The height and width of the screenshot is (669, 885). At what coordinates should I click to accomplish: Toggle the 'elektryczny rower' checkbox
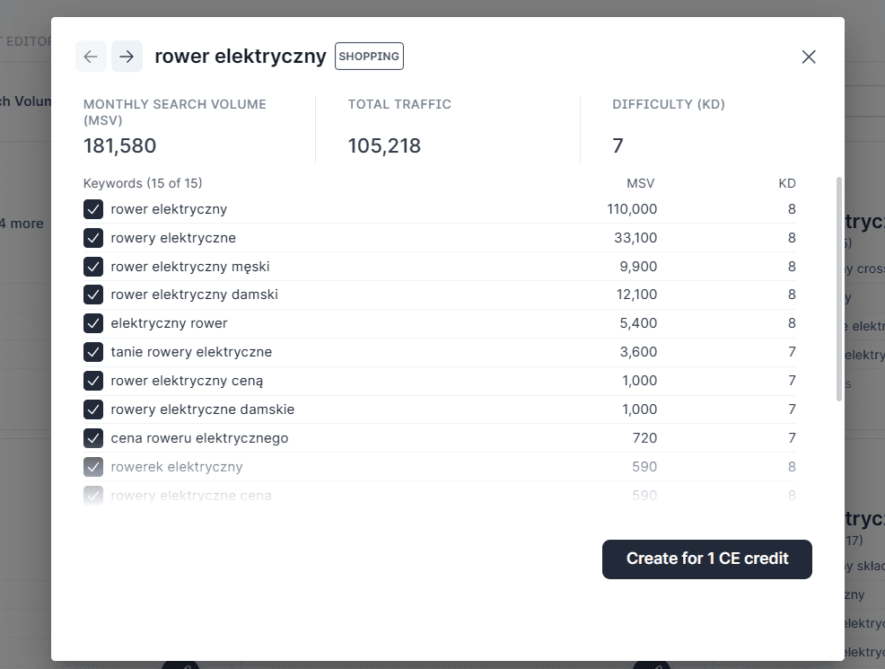[x=93, y=323]
